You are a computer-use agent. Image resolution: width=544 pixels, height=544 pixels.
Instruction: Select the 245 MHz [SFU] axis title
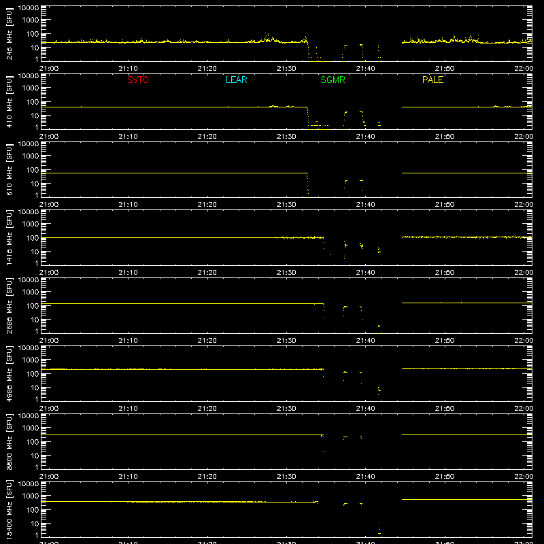tap(10, 33)
